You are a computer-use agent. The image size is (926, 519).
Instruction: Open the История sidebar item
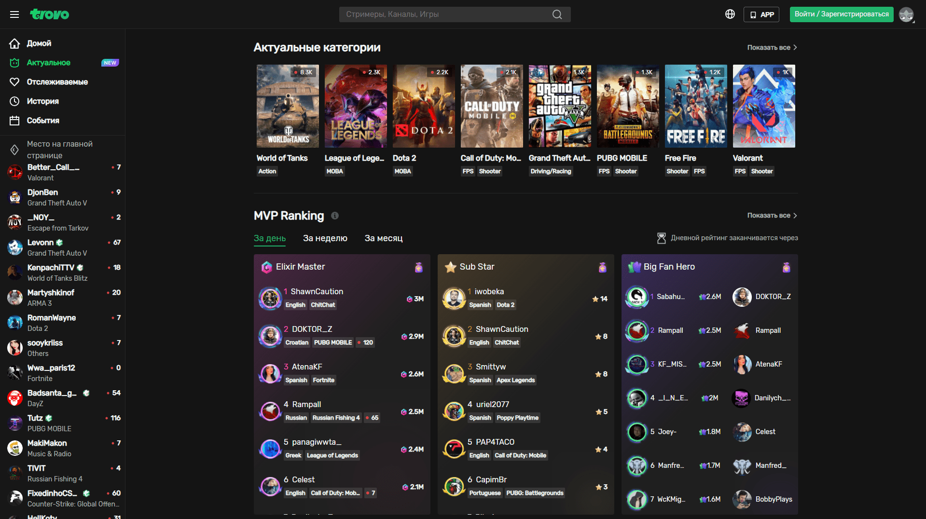(x=42, y=101)
